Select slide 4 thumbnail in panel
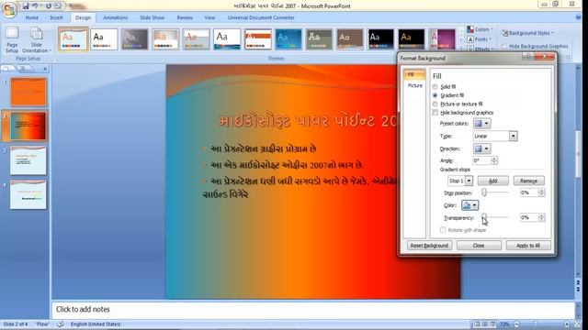This screenshot has height=330, width=588. 28,195
